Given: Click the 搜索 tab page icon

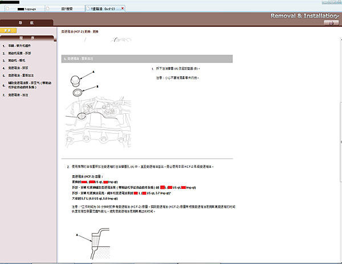Looking at the screenshot, I should pos(47,9).
